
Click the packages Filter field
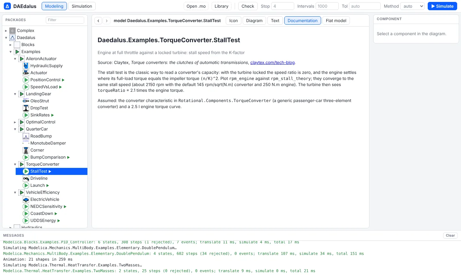click(65, 20)
